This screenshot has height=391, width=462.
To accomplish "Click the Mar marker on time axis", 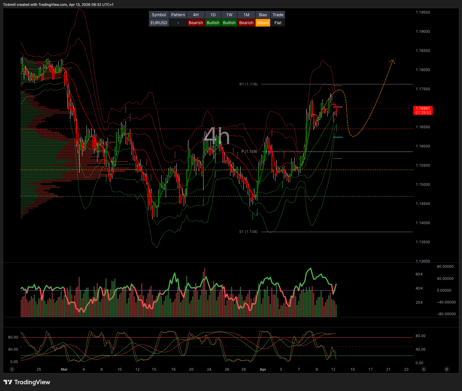I will point(64,369).
